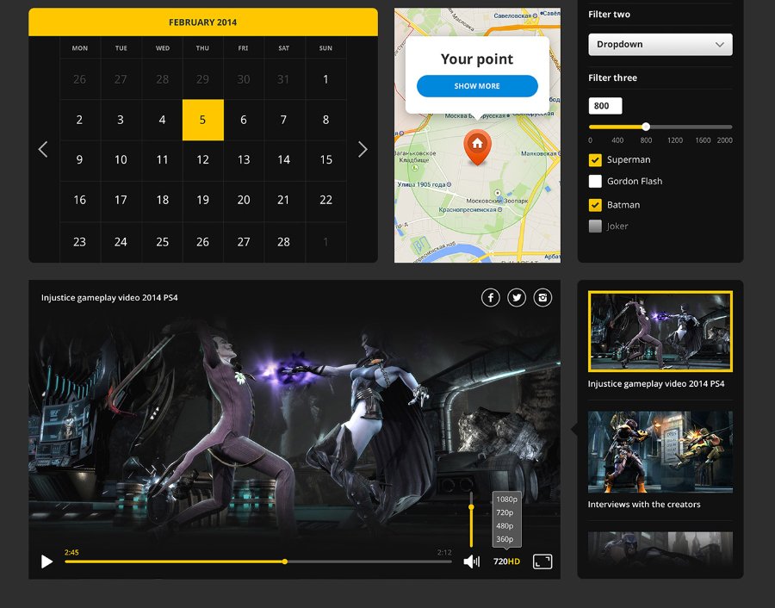Screen dimensions: 775x608
Task: Select 720p video quality
Action: (505, 512)
